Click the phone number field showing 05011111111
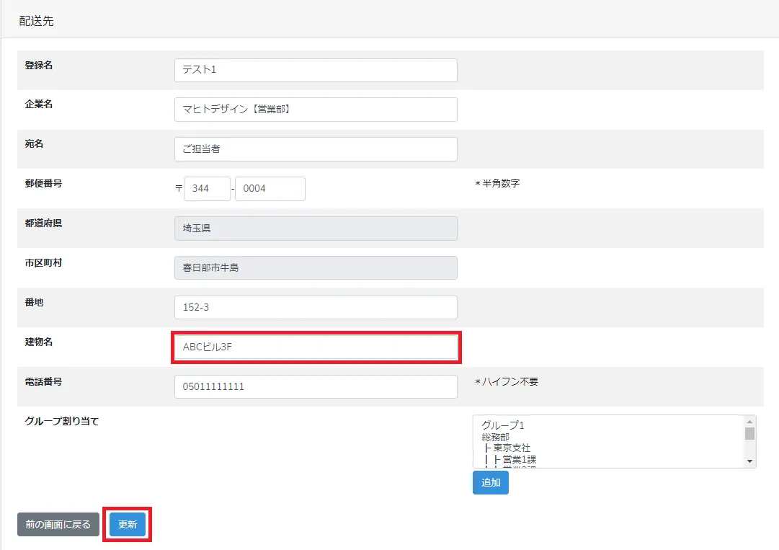 point(316,386)
